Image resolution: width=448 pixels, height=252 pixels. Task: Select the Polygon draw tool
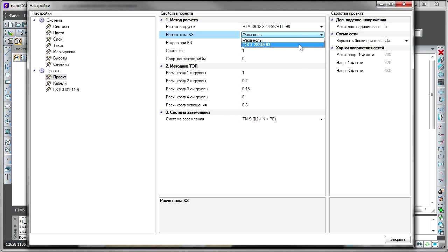tap(8, 75)
